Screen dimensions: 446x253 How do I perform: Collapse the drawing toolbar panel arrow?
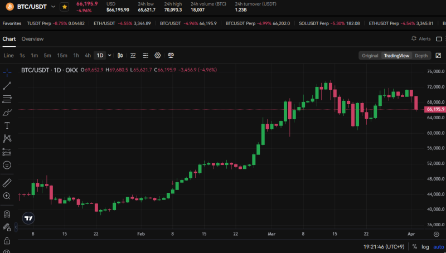16,227
